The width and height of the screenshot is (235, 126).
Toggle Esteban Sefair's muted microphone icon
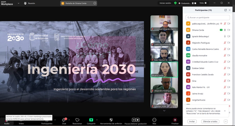[x=225, y=68]
